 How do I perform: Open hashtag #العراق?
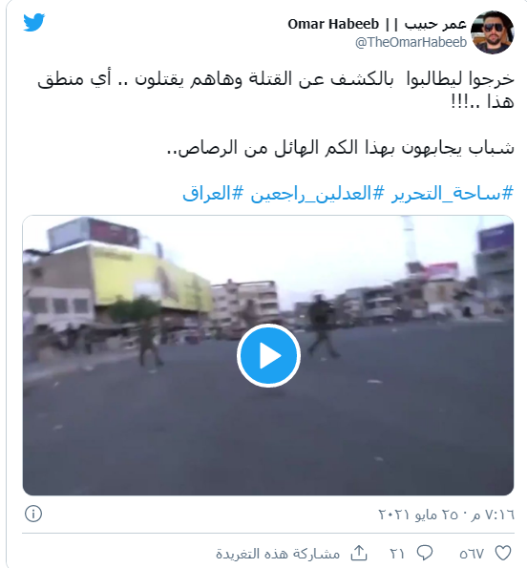pos(213,193)
